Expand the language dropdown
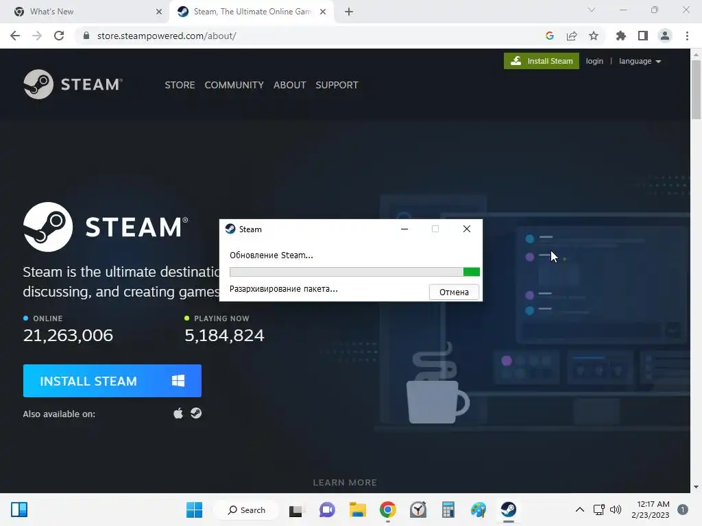Screen dimensions: 702x526 pos(640,61)
